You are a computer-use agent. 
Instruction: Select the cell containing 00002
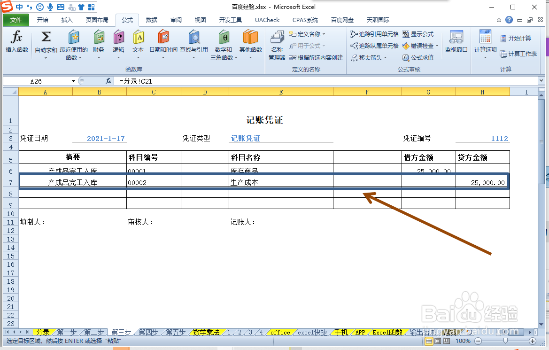point(154,182)
